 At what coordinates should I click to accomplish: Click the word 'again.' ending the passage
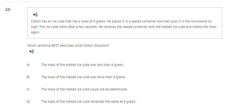pyautogui.click(x=36, y=32)
